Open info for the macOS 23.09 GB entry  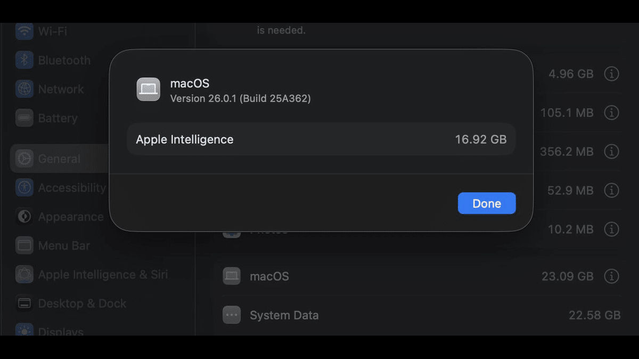click(611, 276)
